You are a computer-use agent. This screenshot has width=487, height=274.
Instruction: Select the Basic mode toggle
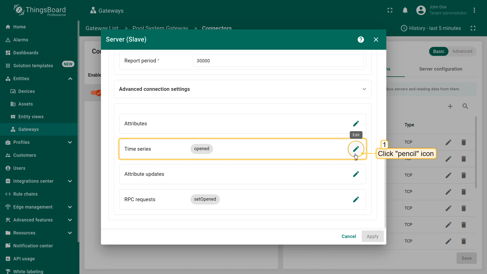coord(439,52)
